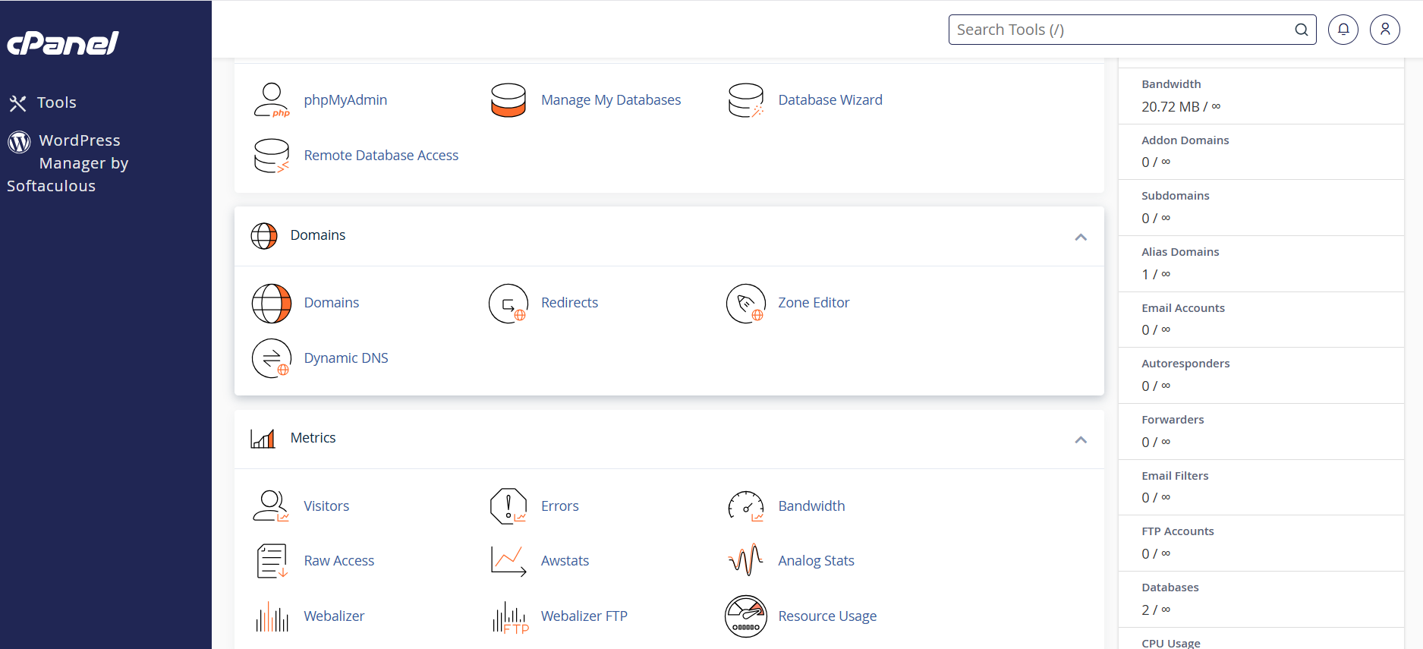Open the Database Wizard link
Image resolution: width=1423 pixels, height=649 pixels.
[x=830, y=100]
